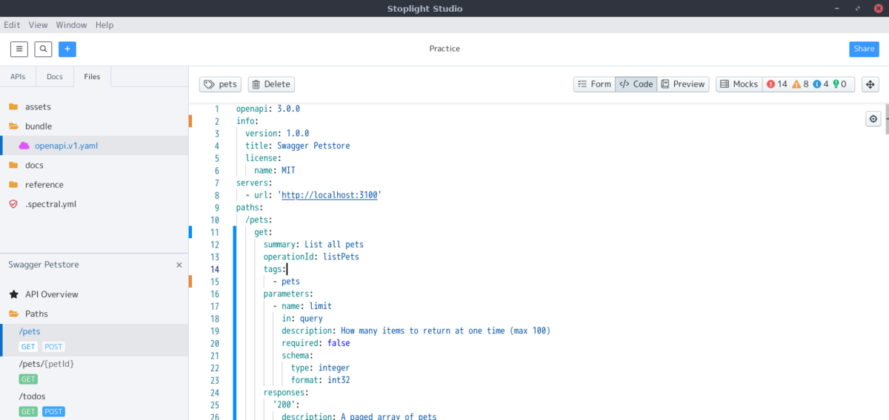Click the Share button

[x=864, y=49]
